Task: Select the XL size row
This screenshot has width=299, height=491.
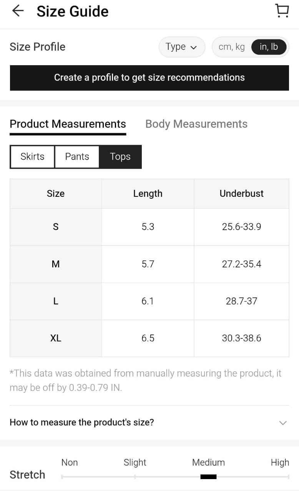Action: [x=56, y=338]
